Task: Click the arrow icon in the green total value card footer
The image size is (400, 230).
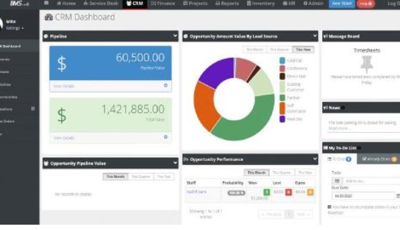Action: [x=165, y=137]
